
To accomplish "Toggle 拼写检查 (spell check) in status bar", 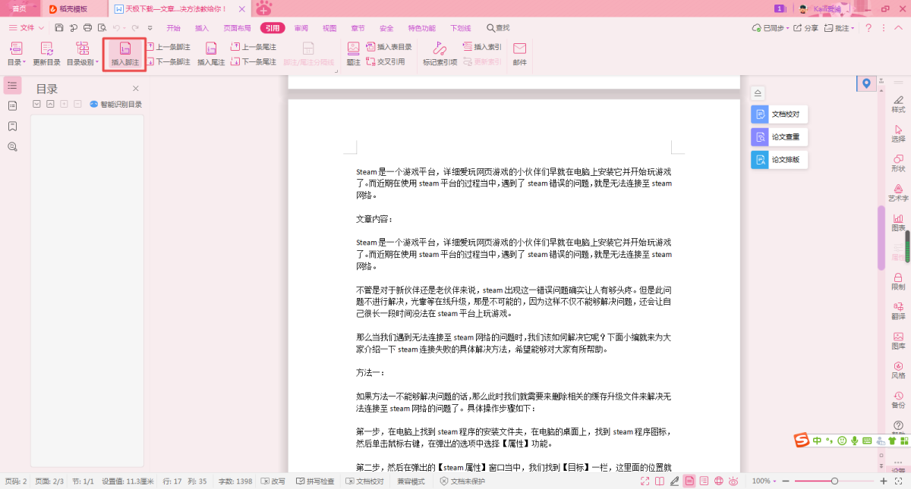I will point(316,481).
